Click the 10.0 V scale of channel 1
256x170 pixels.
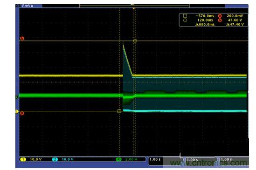tap(36, 159)
